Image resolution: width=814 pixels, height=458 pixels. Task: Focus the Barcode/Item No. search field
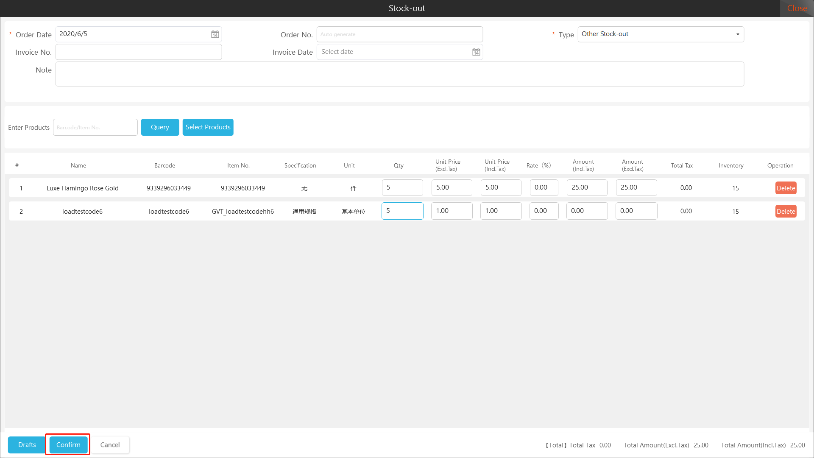pos(95,127)
